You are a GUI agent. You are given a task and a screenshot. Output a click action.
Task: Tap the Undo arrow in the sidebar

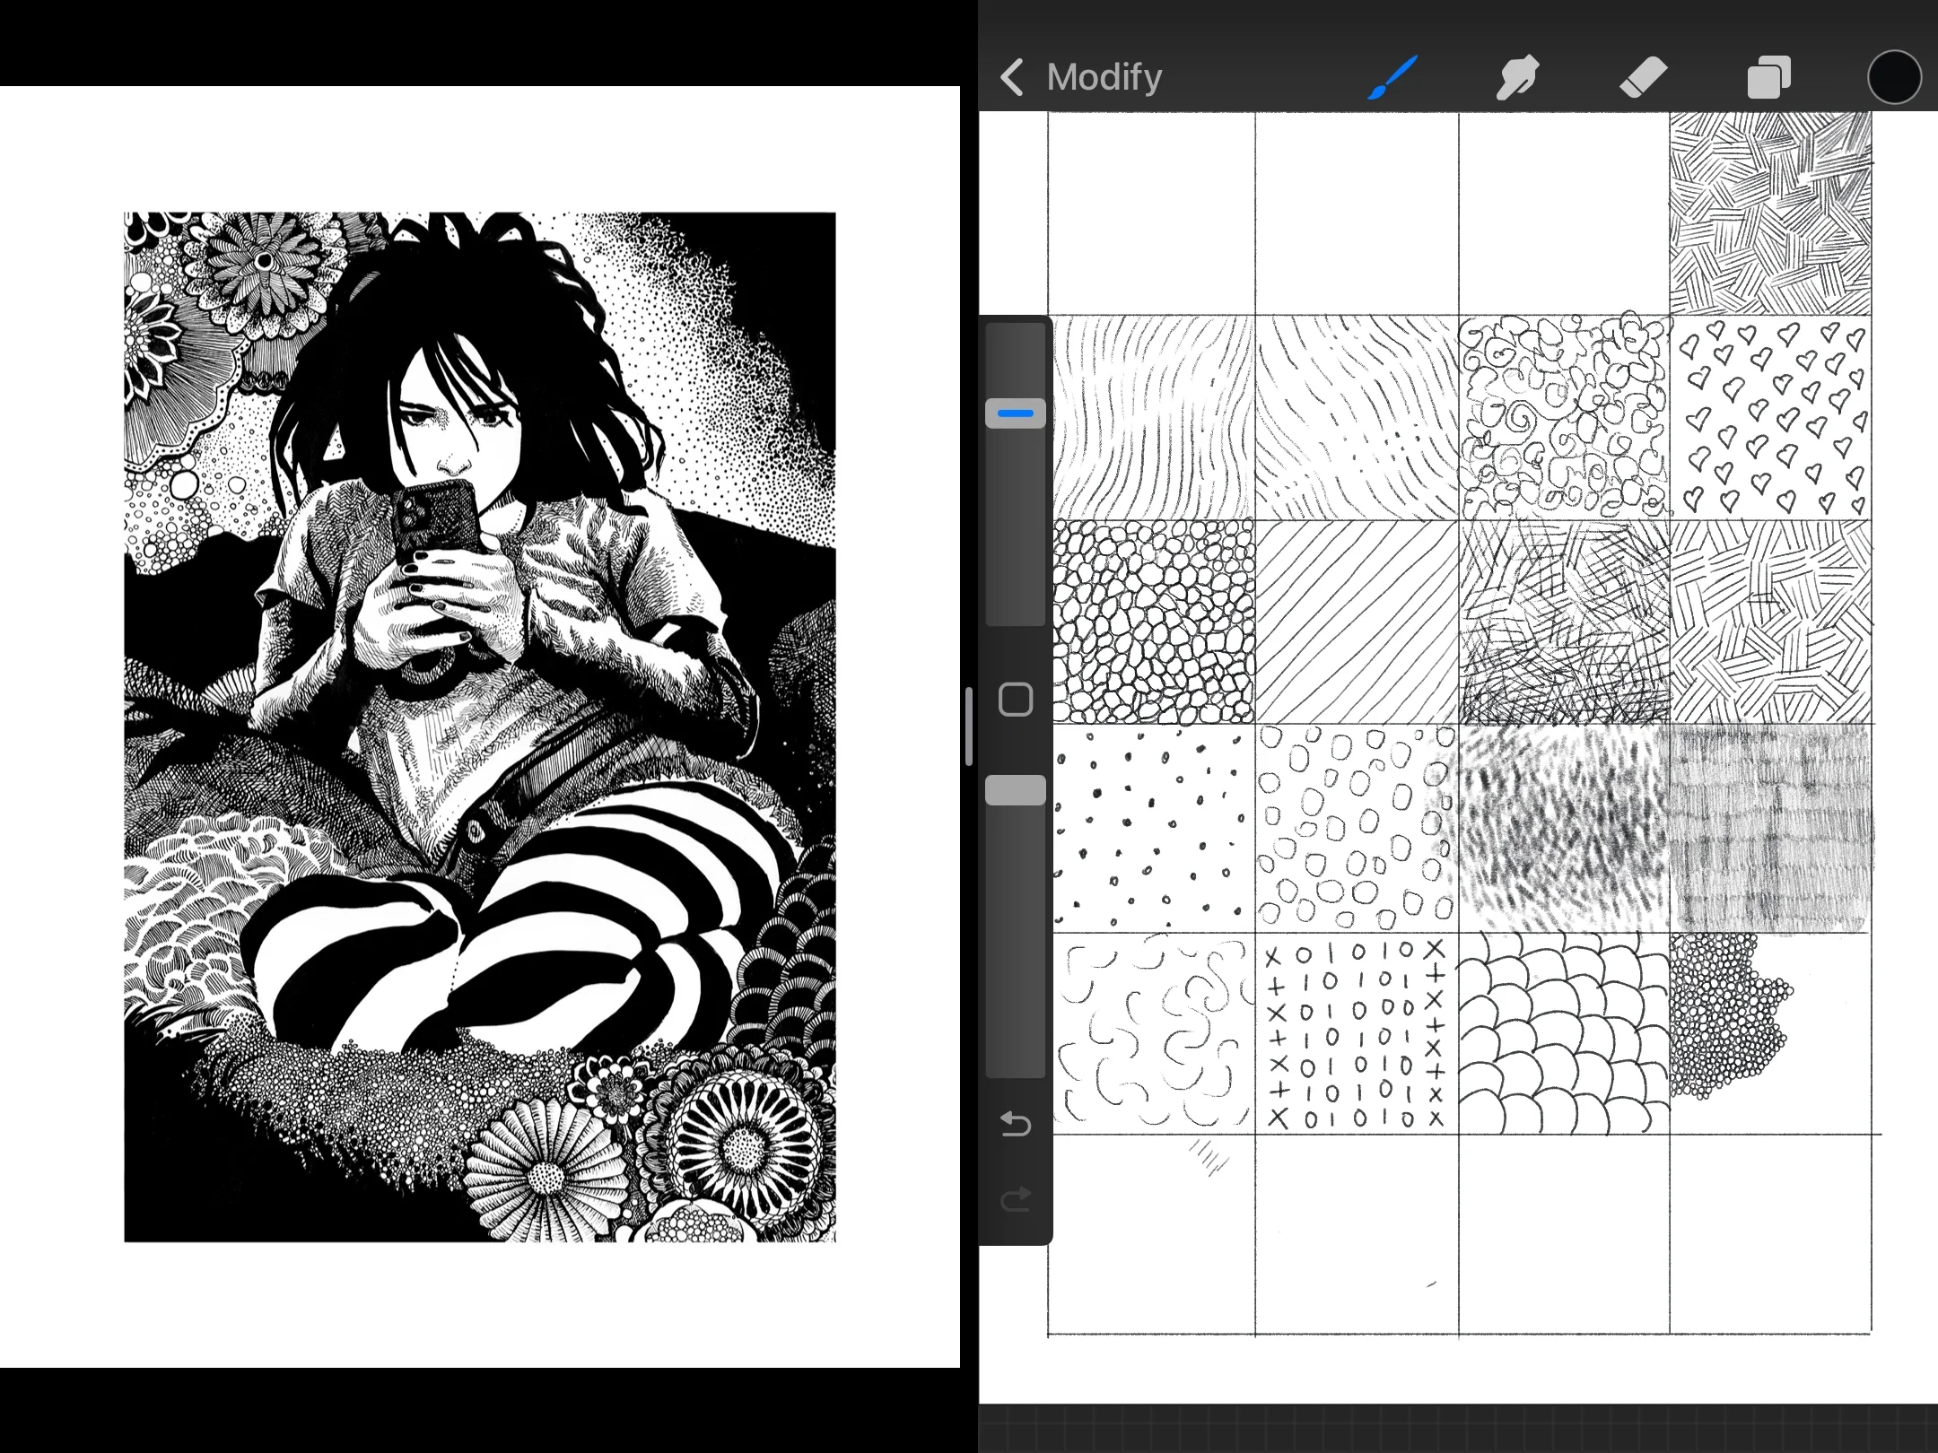tap(1016, 1123)
